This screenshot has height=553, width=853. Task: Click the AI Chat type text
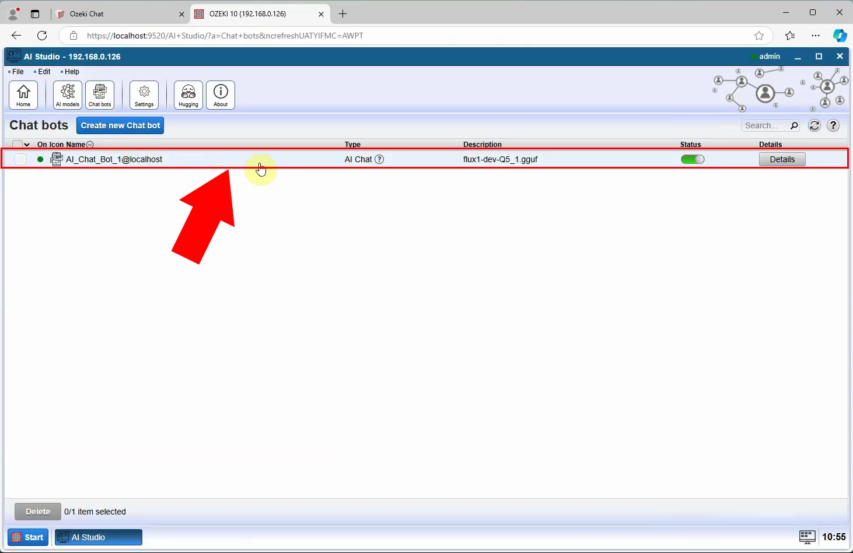pyautogui.click(x=358, y=159)
